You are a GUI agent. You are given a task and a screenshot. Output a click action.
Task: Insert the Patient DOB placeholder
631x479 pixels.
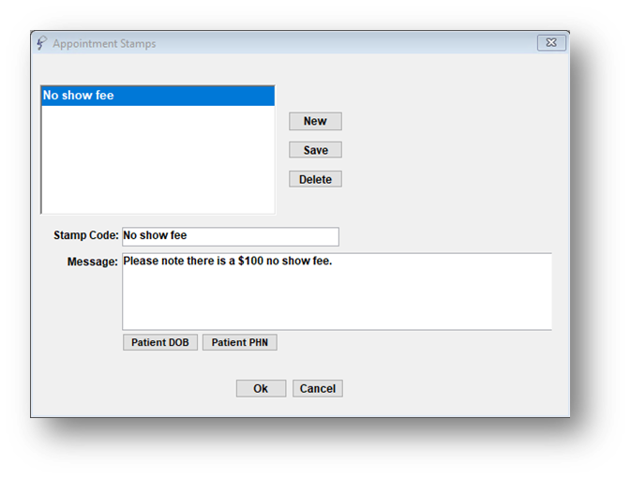[160, 342]
